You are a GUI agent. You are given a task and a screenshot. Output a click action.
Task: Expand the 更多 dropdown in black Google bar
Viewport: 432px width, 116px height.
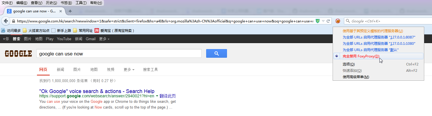click(104, 39)
